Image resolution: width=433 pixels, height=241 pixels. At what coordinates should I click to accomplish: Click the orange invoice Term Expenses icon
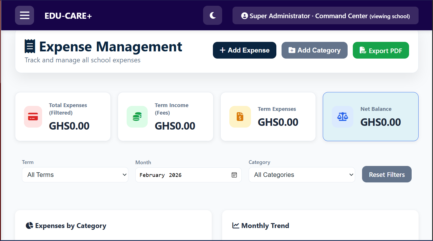click(240, 117)
